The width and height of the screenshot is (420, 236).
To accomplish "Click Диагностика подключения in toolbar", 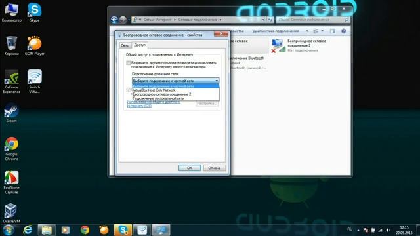I will click(x=276, y=31).
